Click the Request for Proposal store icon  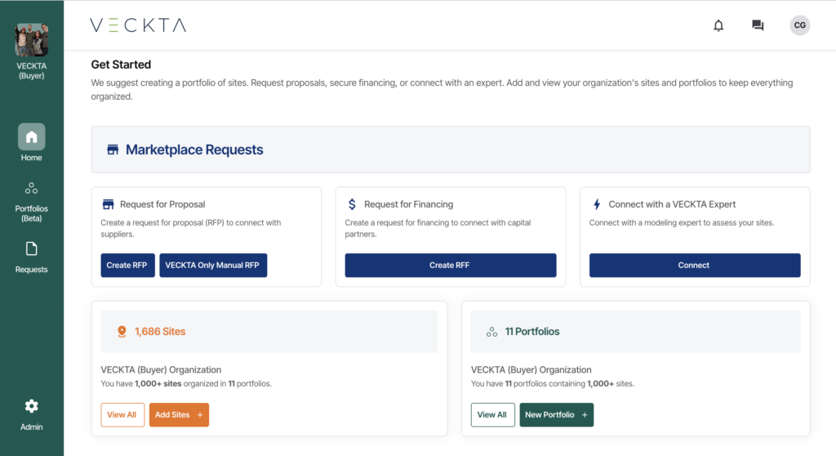pyautogui.click(x=109, y=204)
